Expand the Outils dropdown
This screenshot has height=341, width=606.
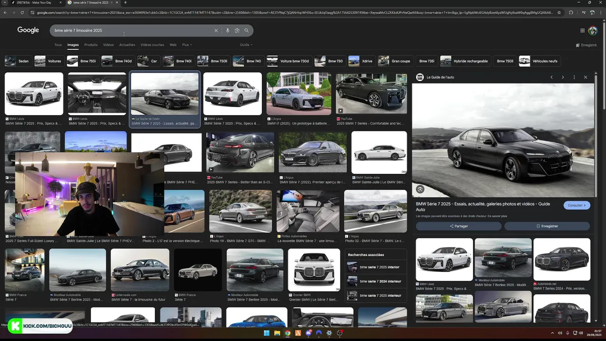pyautogui.click(x=246, y=45)
